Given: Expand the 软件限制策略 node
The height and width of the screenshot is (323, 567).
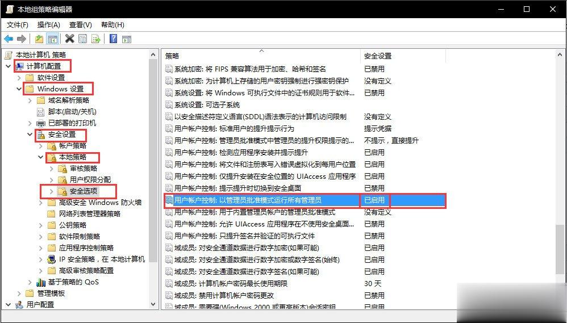Looking at the screenshot, I should point(41,237).
